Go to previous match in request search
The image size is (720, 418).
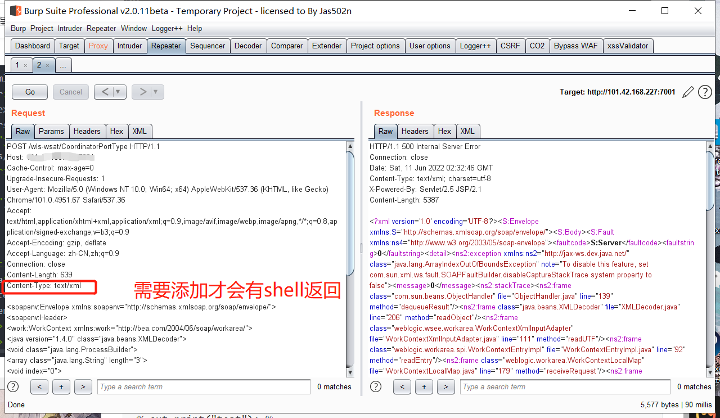pyautogui.click(x=39, y=386)
